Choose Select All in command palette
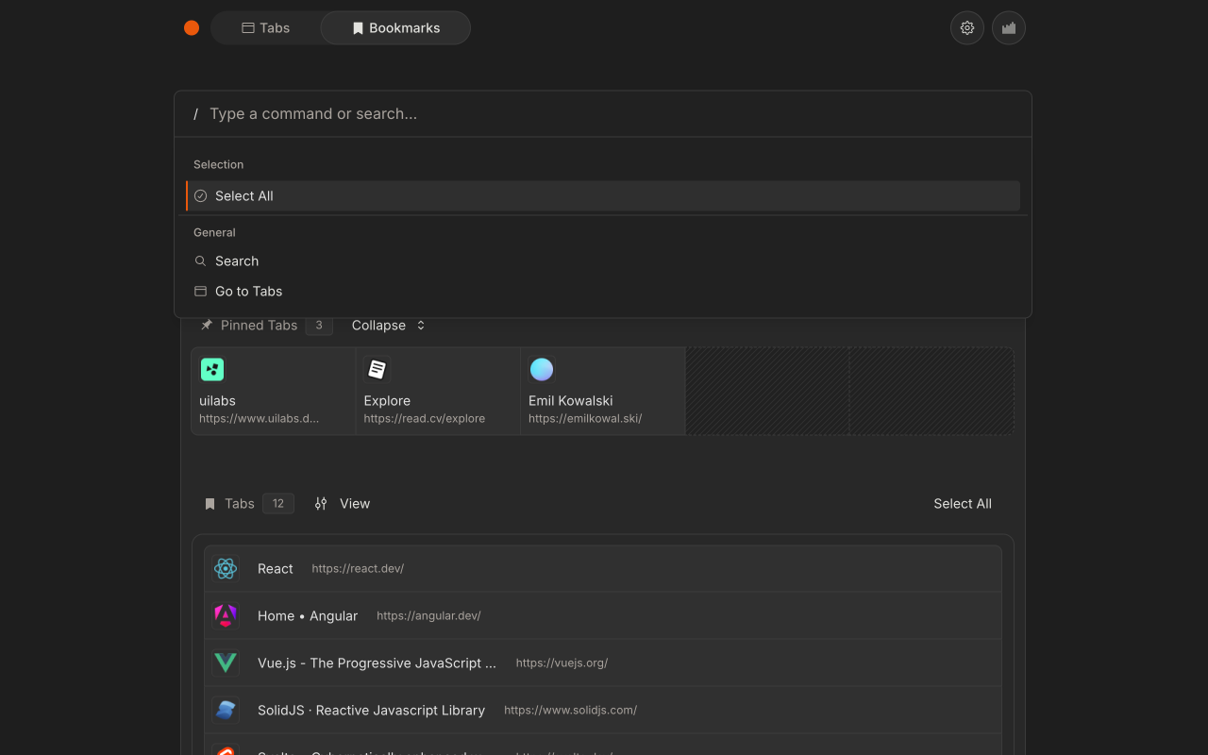The height and width of the screenshot is (755, 1208). pos(603,196)
